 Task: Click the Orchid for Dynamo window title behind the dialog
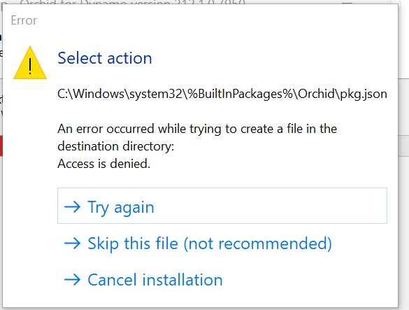pyautogui.click(x=132, y=3)
